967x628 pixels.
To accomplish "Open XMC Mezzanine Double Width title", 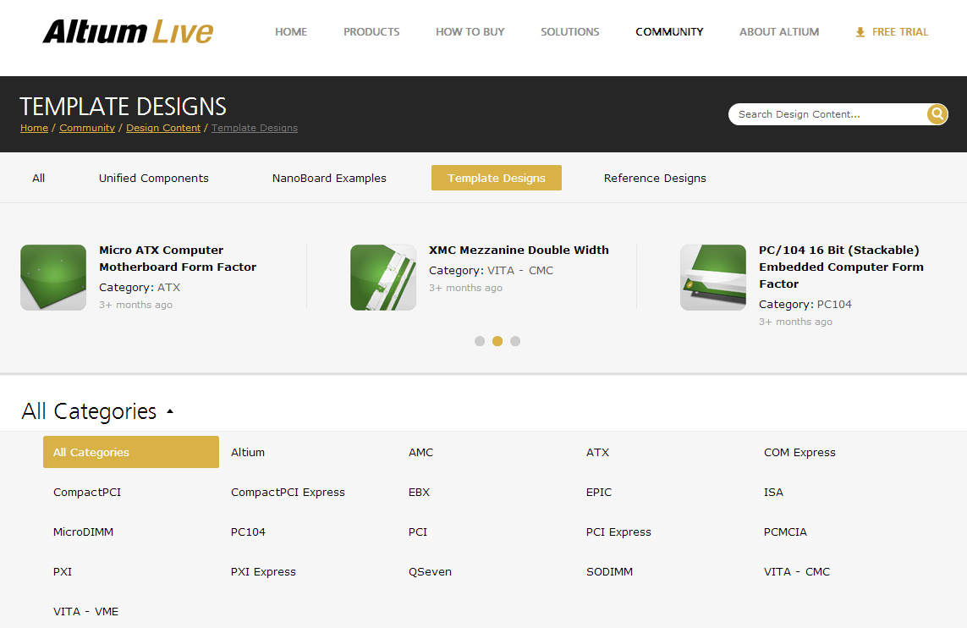I will coord(519,250).
